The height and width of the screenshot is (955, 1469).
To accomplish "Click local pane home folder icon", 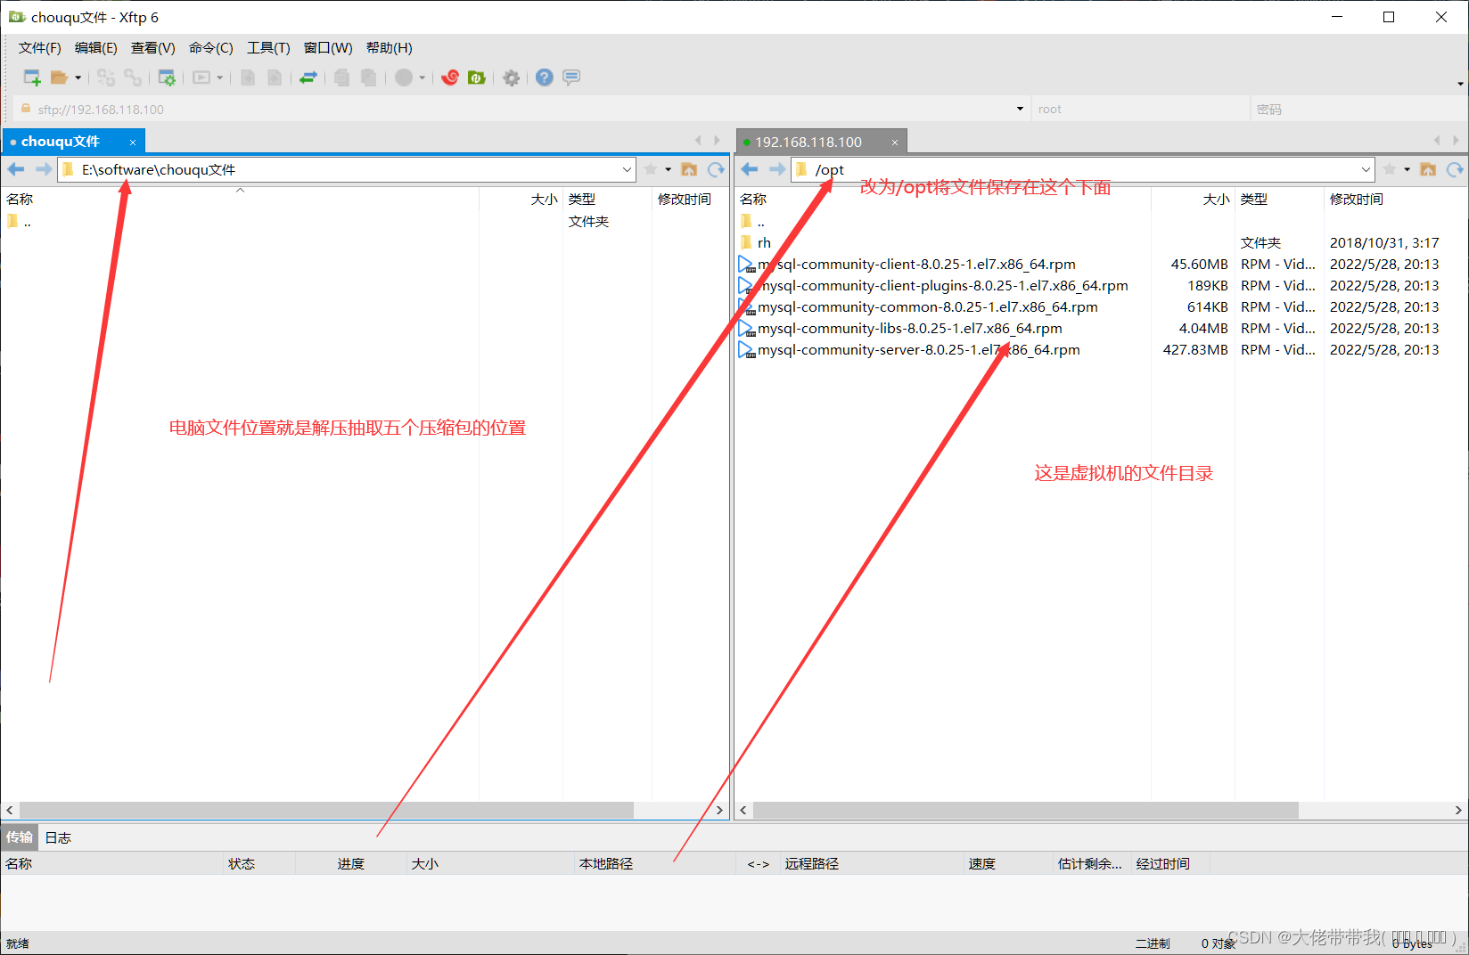I will pos(689,169).
